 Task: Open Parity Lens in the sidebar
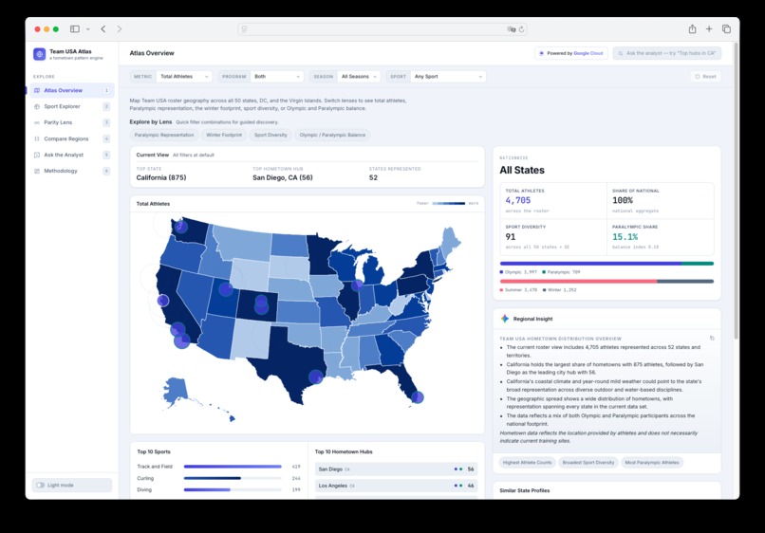(x=72, y=122)
